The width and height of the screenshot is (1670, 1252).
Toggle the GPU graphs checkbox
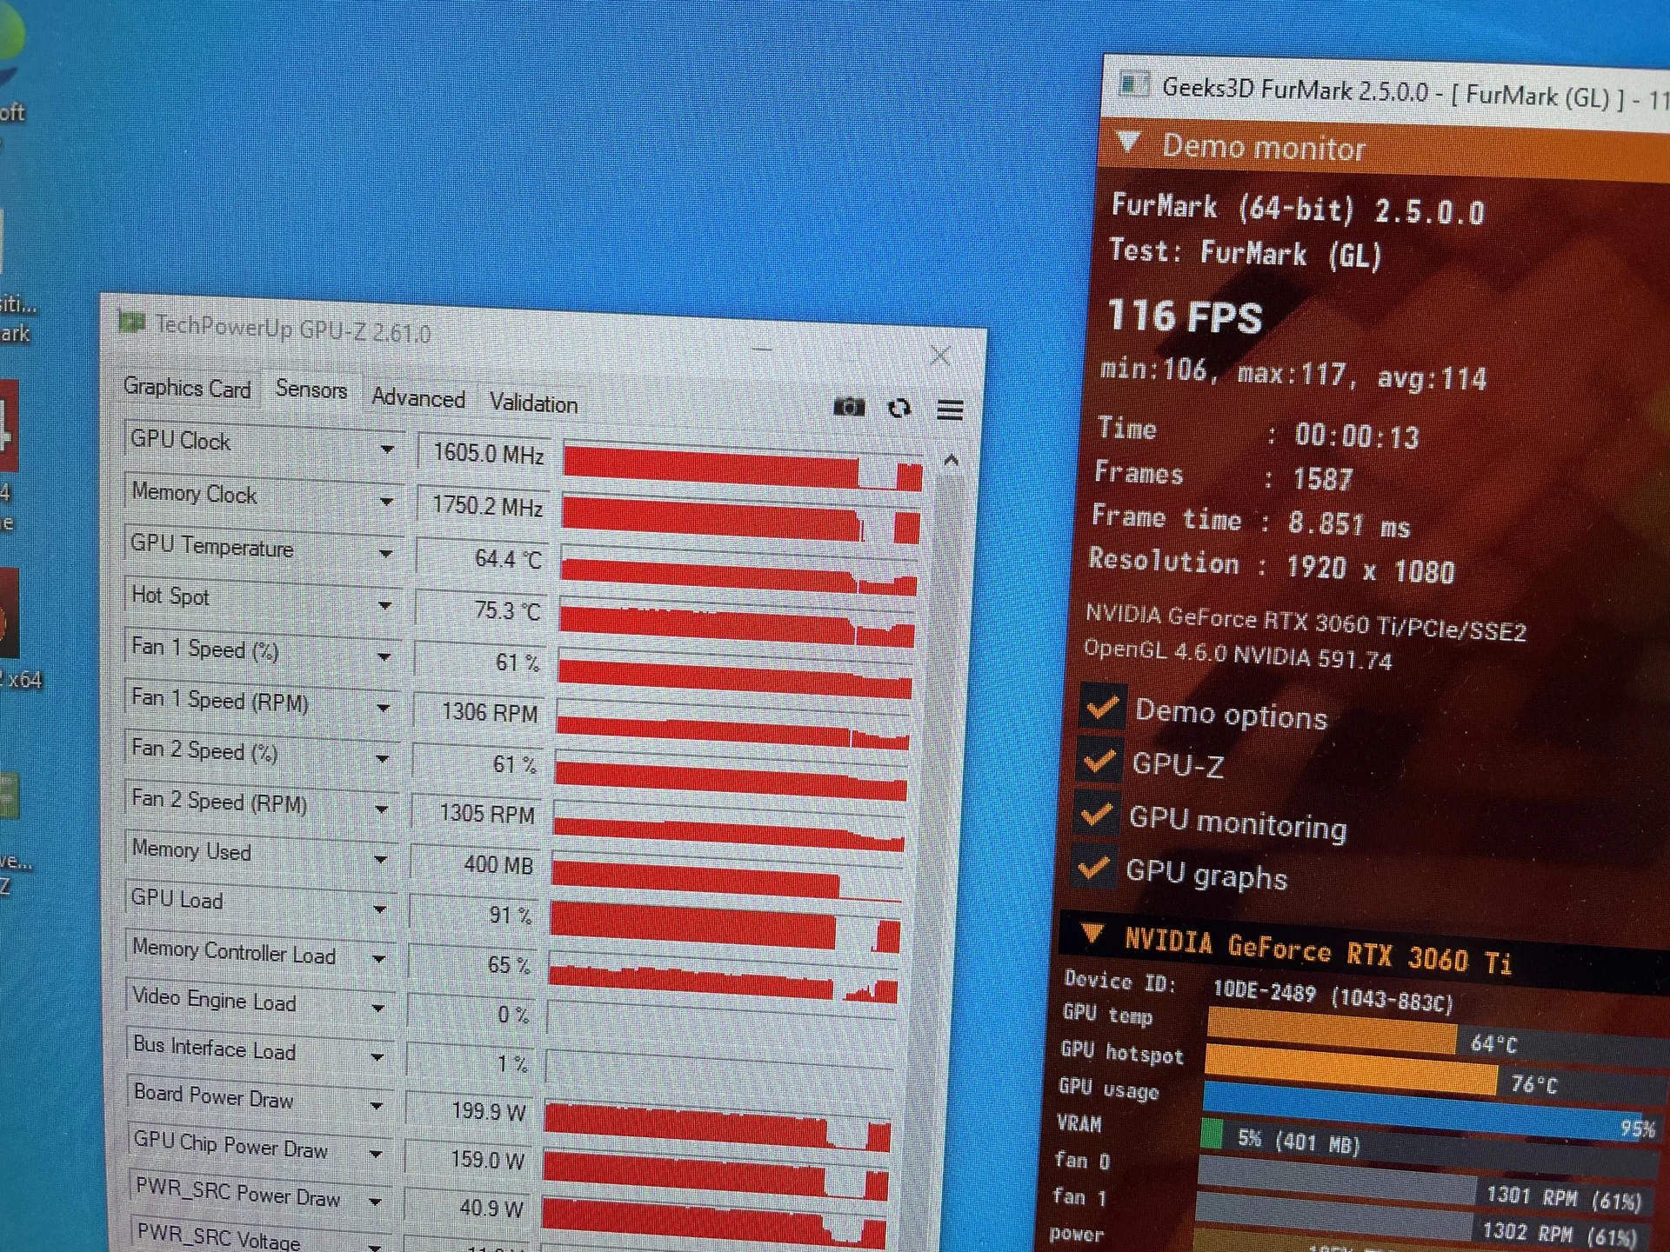[x=1092, y=867]
